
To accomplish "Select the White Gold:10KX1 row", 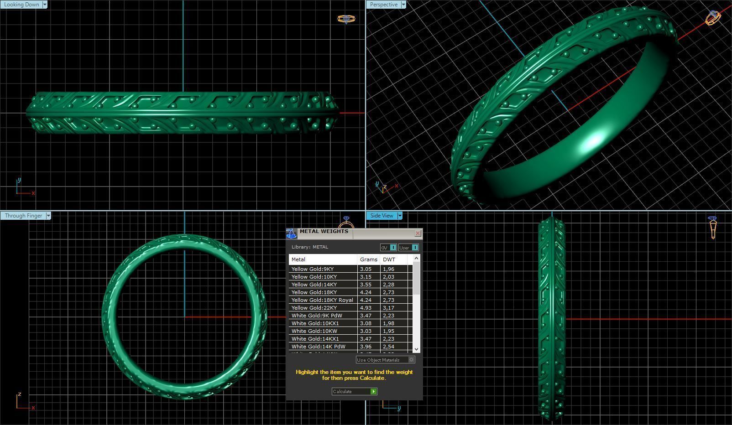I will coord(350,323).
